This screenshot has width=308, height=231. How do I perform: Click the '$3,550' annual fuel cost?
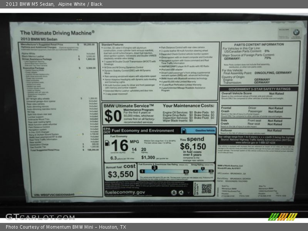point(121,174)
